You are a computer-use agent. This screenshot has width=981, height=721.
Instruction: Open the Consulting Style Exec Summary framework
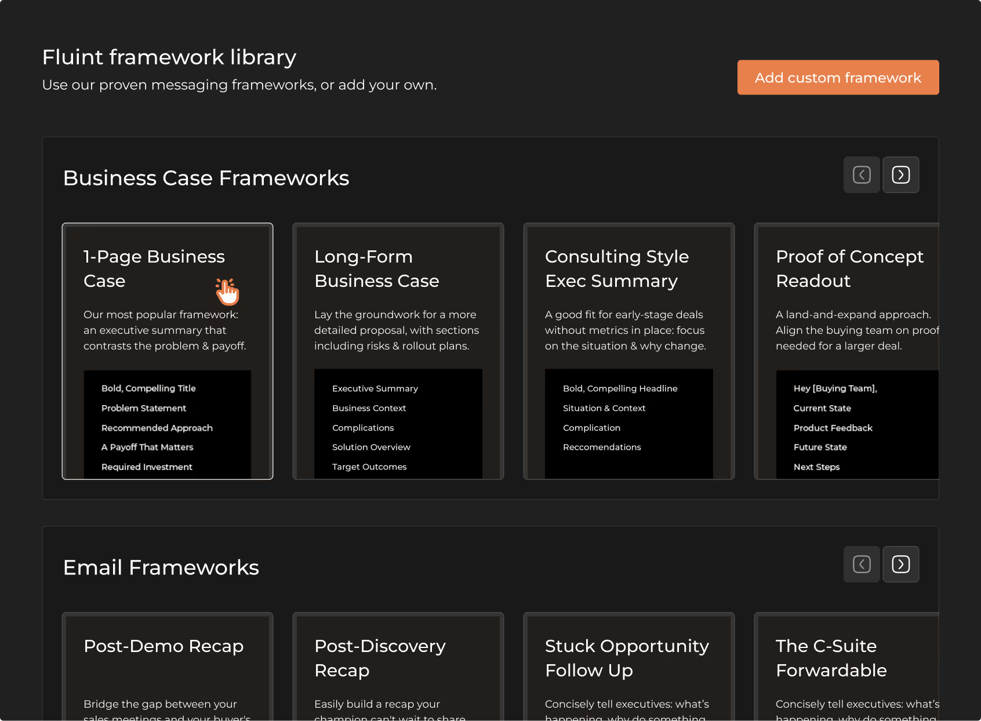628,351
